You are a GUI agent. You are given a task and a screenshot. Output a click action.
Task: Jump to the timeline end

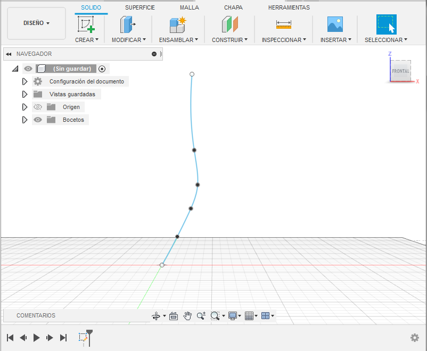point(63,338)
